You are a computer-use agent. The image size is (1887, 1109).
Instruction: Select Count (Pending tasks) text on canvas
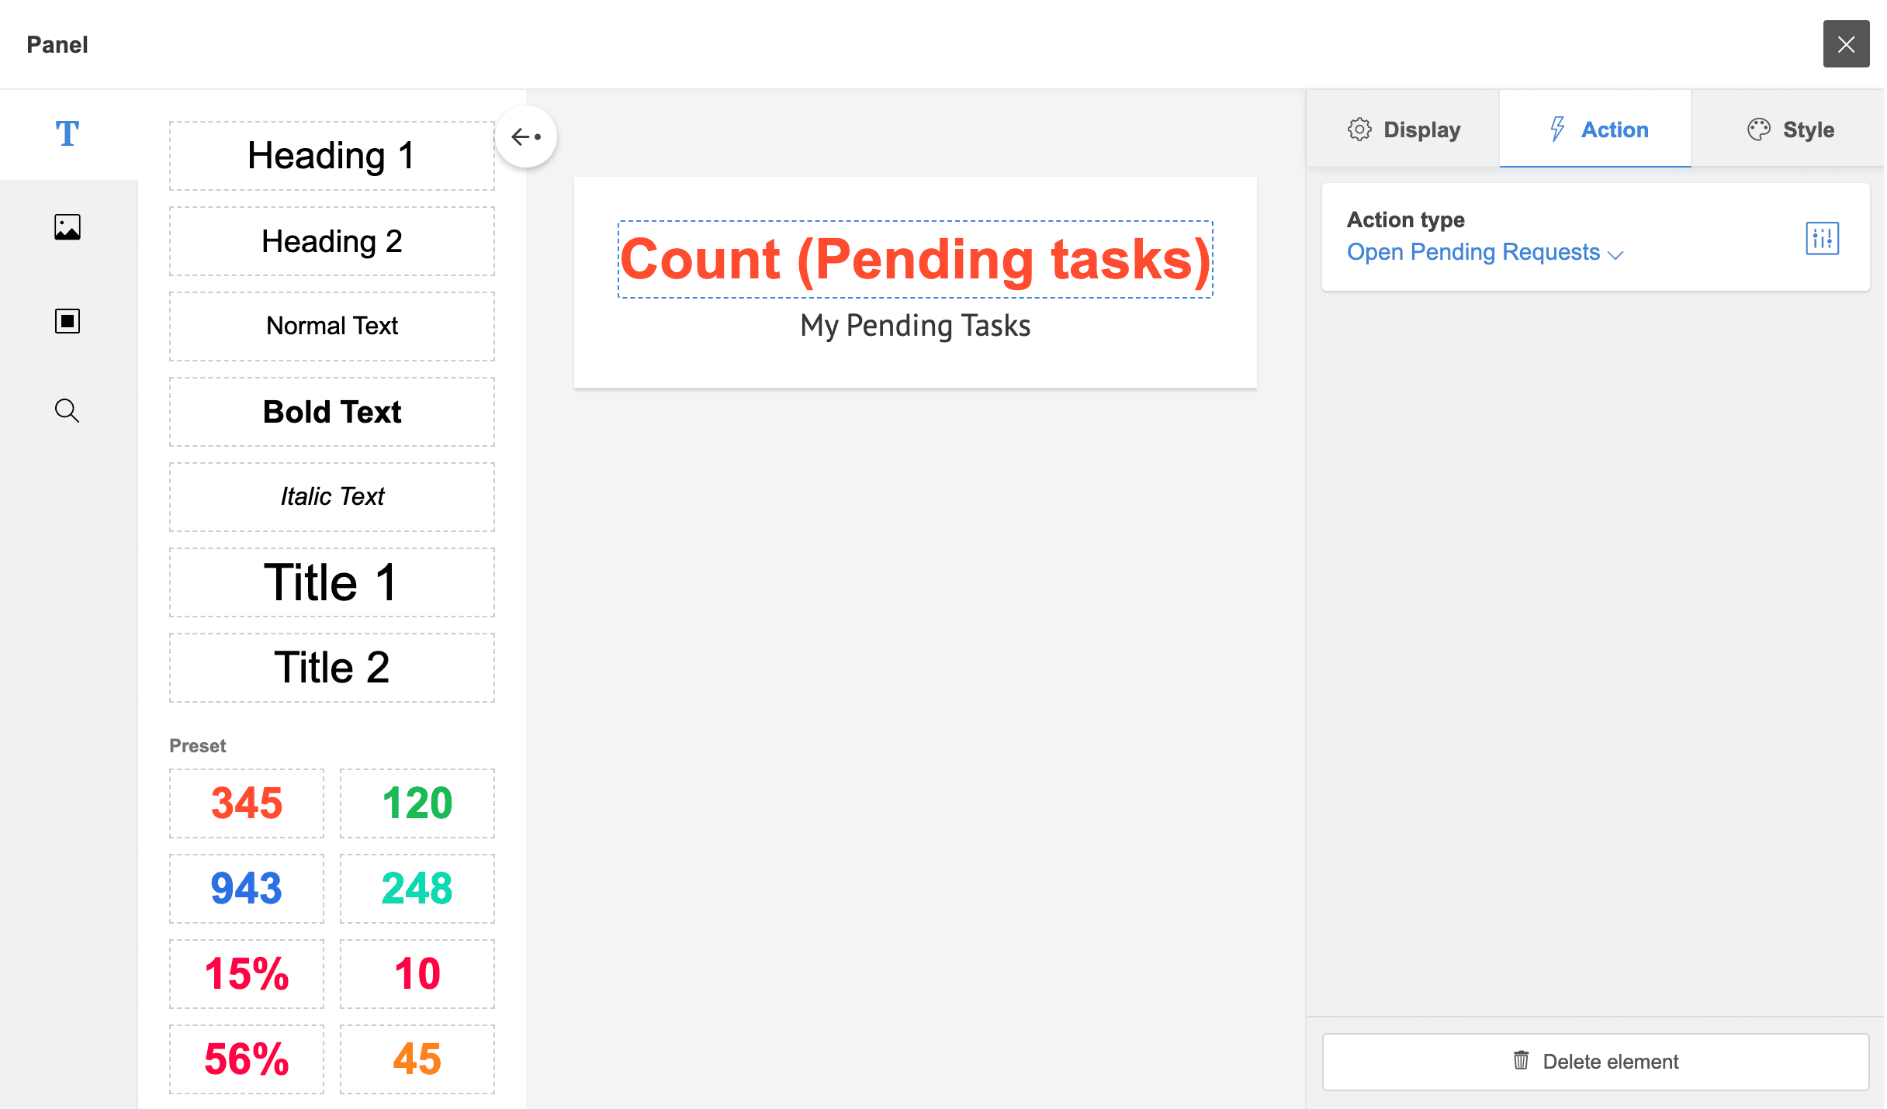[915, 260]
